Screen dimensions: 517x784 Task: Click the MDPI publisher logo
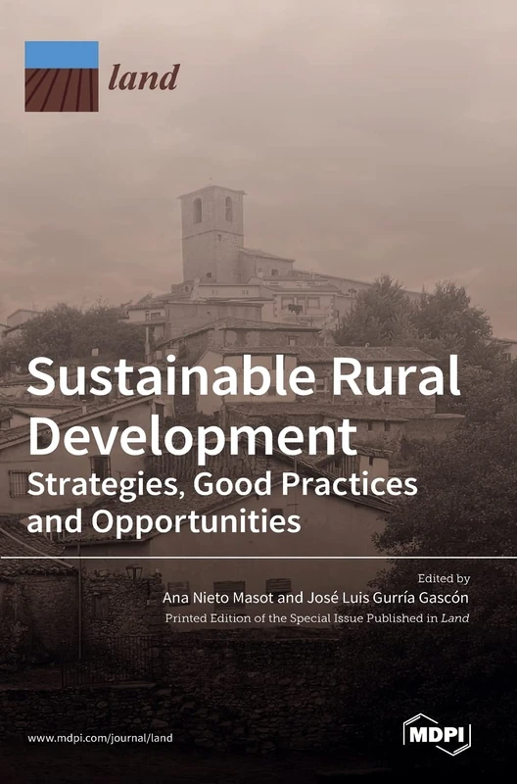(437, 734)
